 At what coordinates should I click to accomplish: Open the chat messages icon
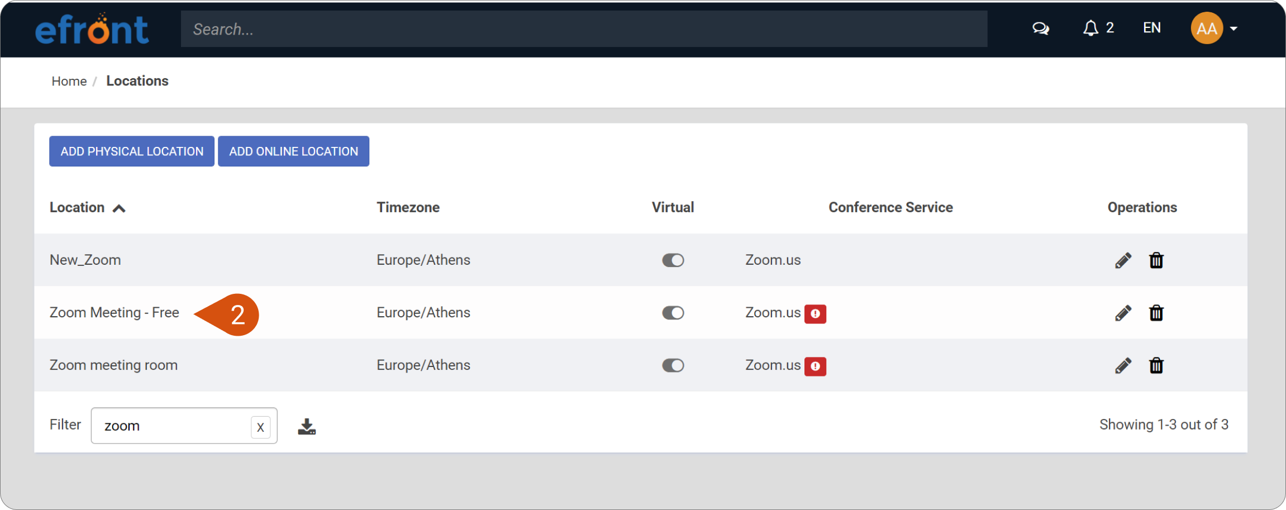1040,28
